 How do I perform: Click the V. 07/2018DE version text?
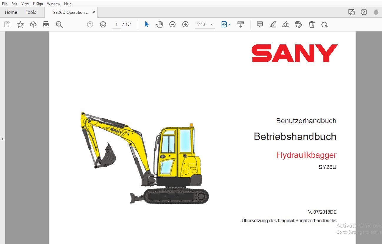322,212
